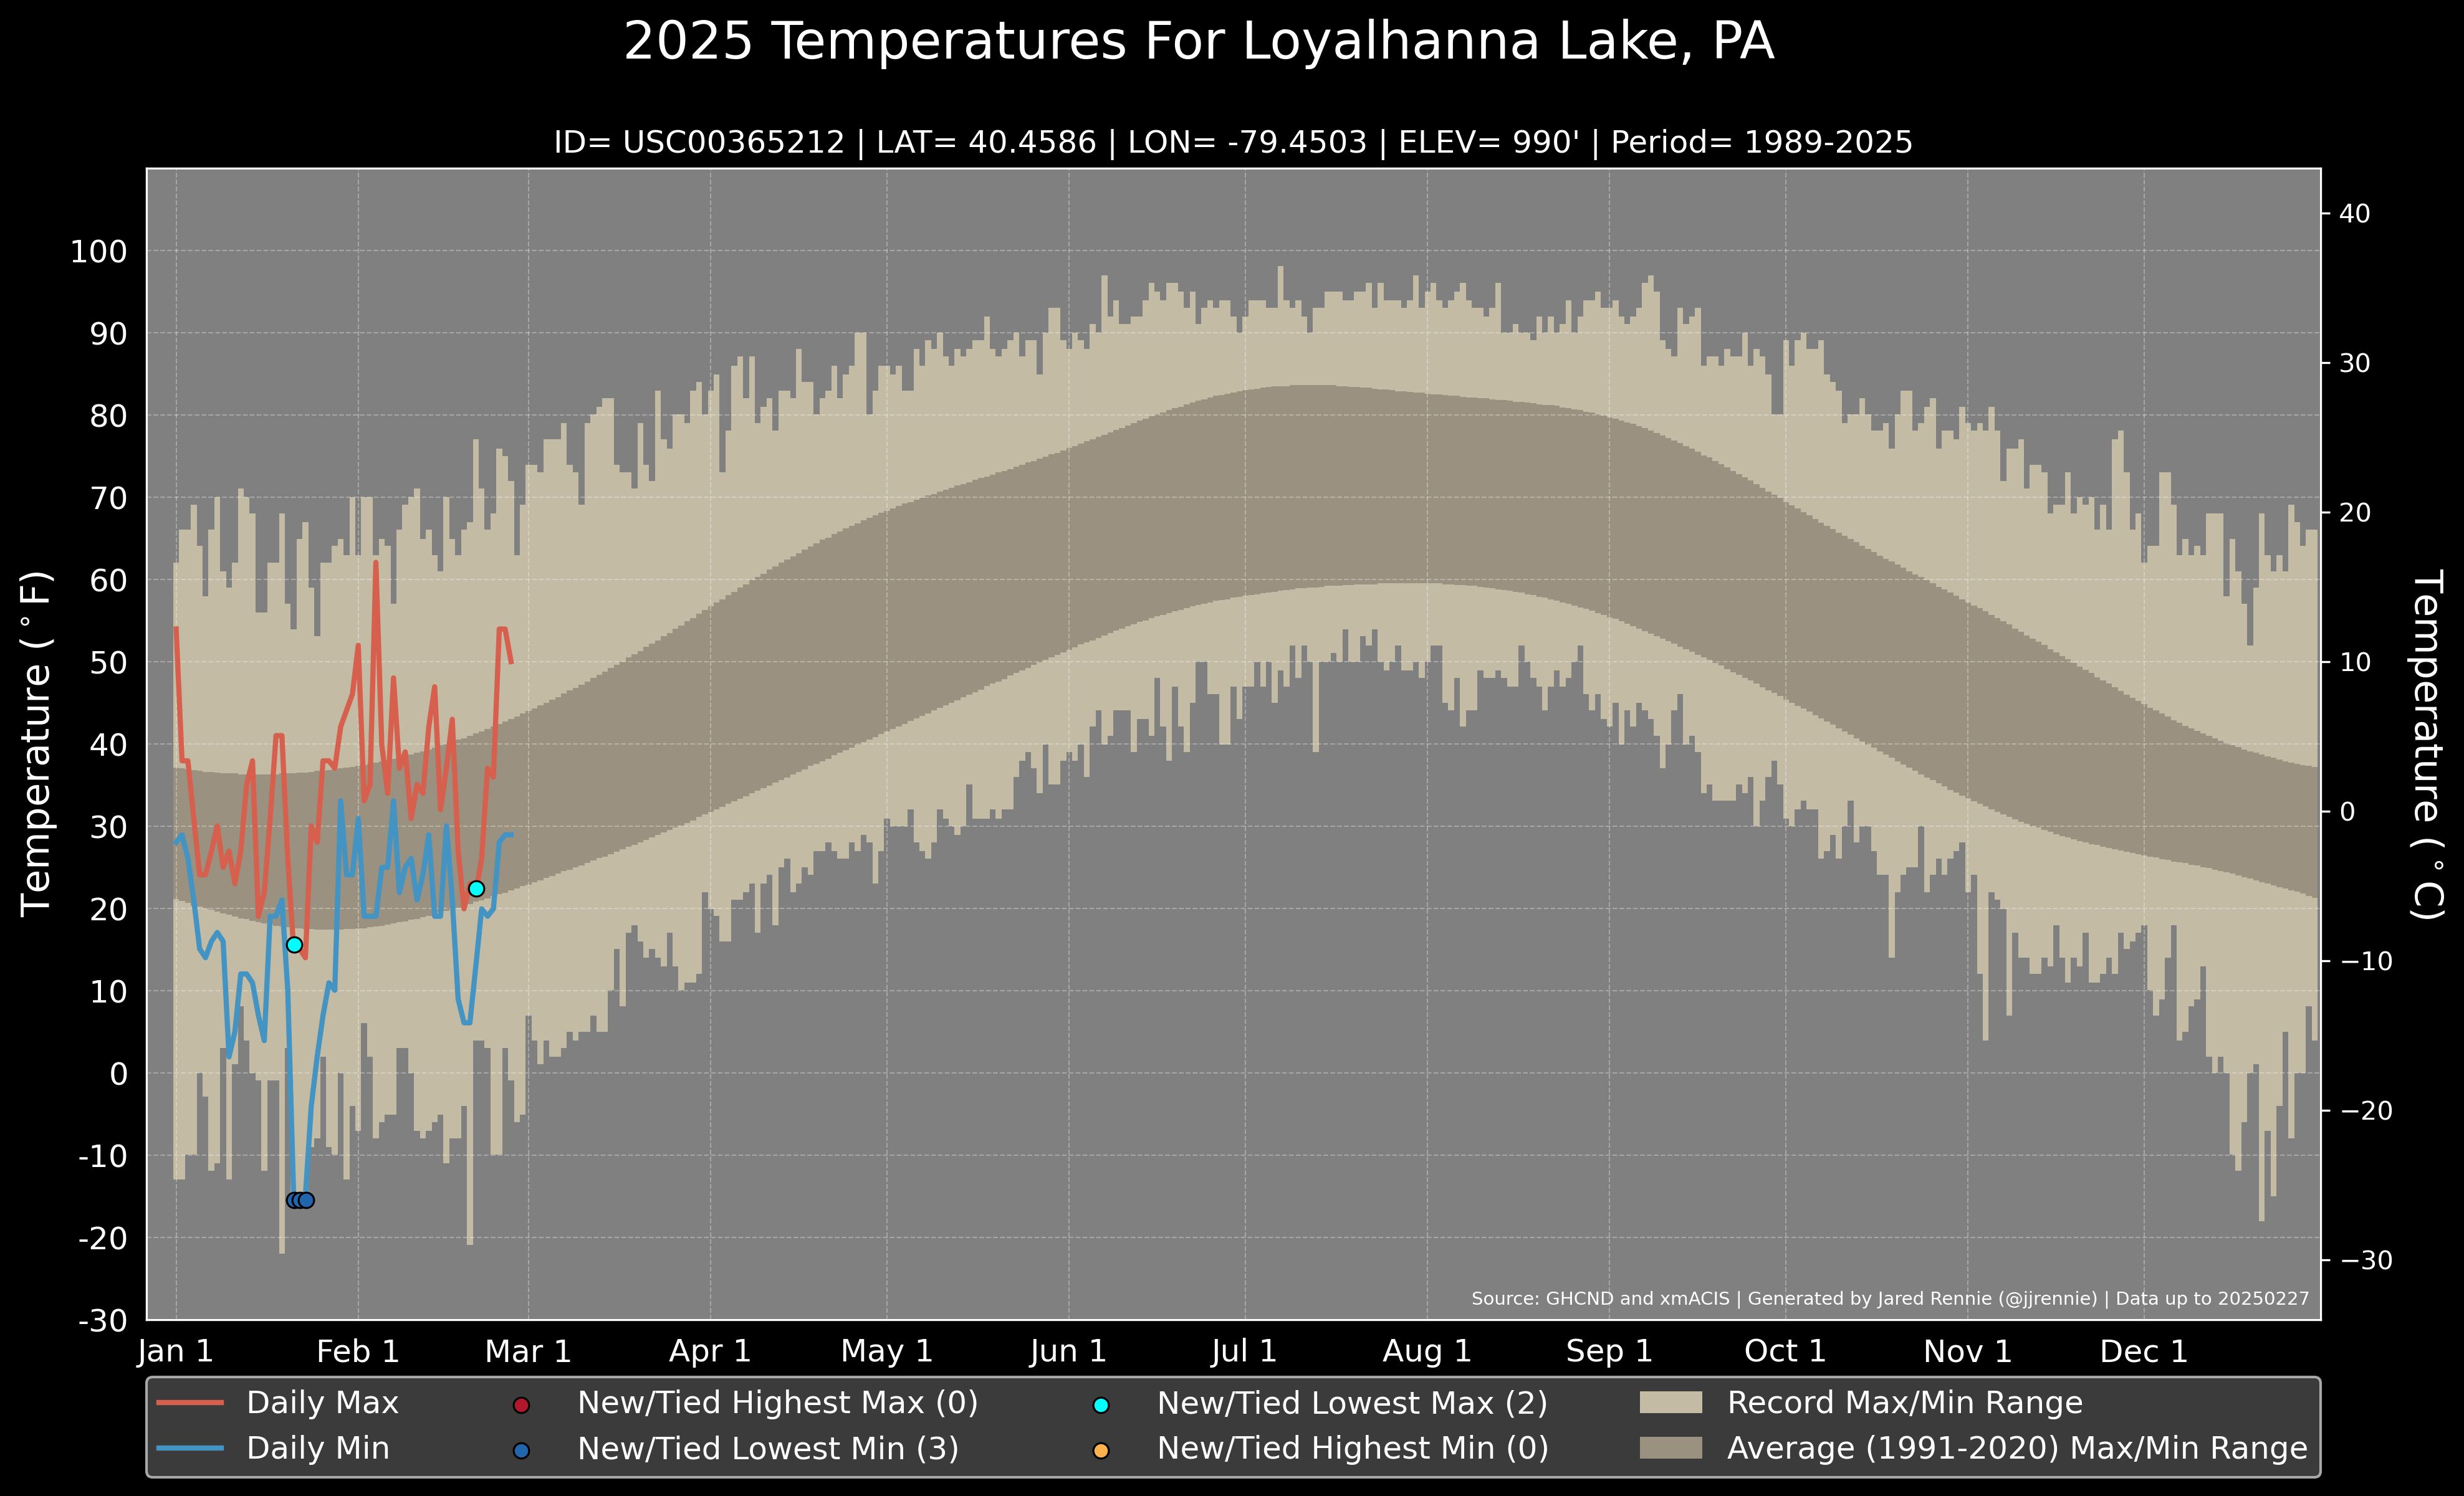Click 'New/Tied Lowest Min (3)' legend text
This screenshot has width=2464, height=1496.
point(768,1448)
